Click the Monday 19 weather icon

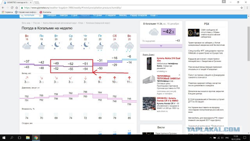pos(41,46)
